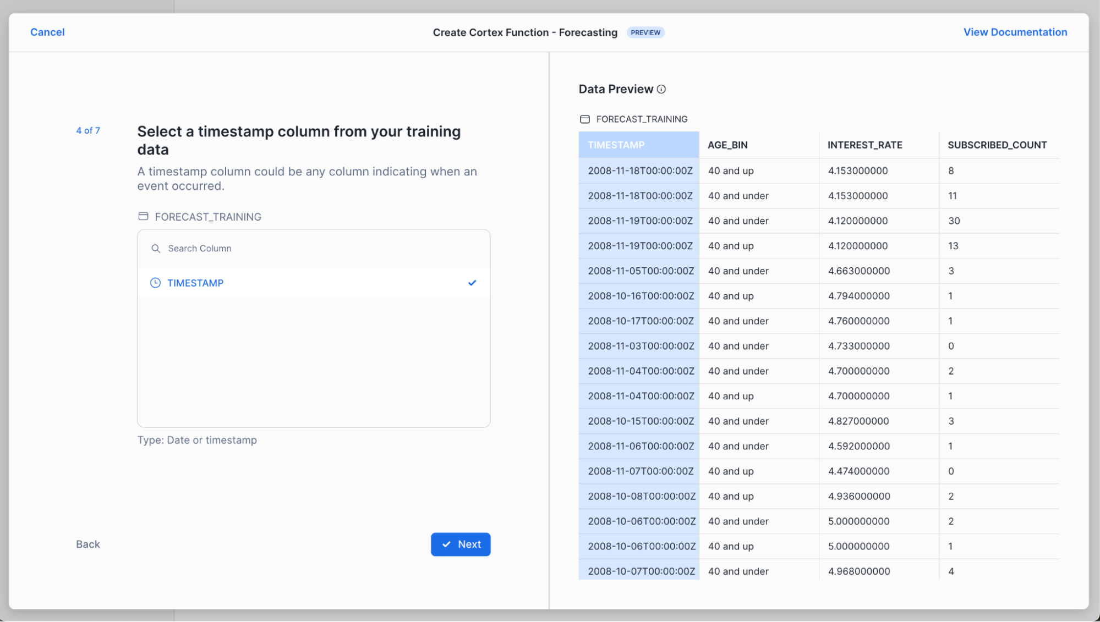Click the INTEREST_RATE column header
The height and width of the screenshot is (622, 1100).
[864, 145]
